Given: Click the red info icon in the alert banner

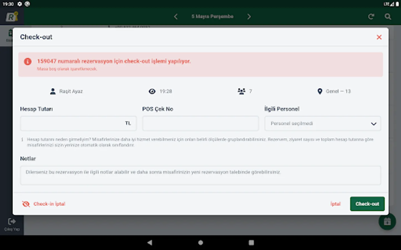Looking at the screenshot, I should [28, 61].
